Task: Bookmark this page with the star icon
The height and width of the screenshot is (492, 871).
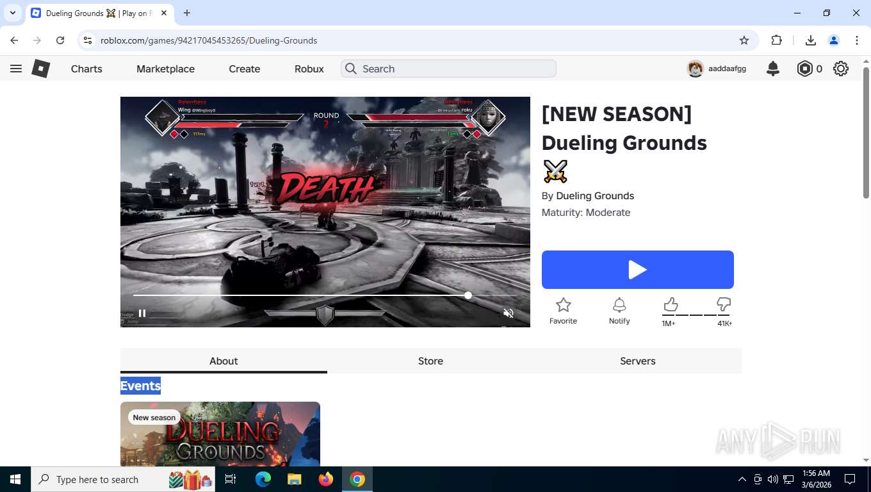Action: 744,40
